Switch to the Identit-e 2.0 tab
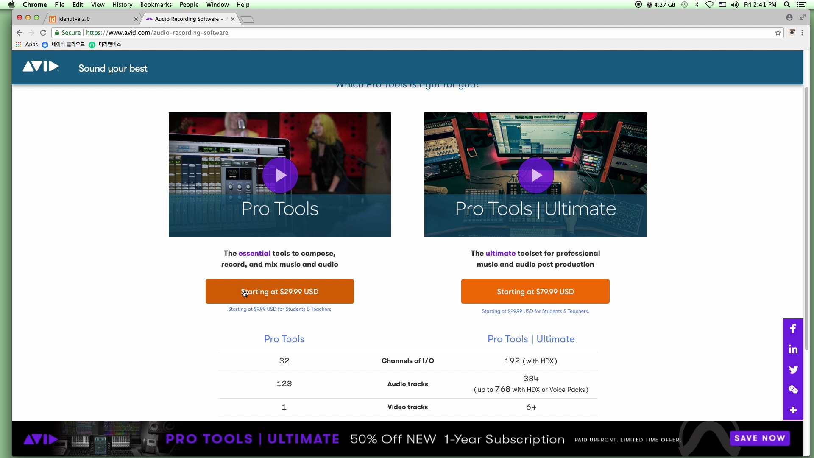Viewport: 814px width, 458px height. tap(90, 19)
